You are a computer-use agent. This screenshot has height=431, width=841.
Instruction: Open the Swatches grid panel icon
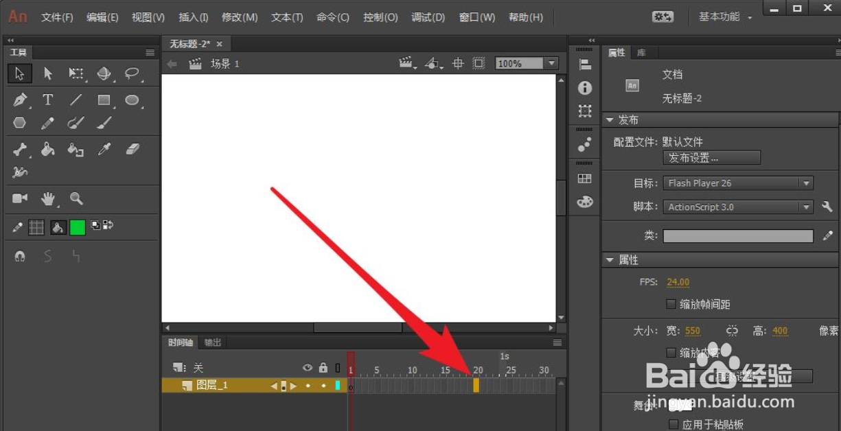tap(585, 178)
